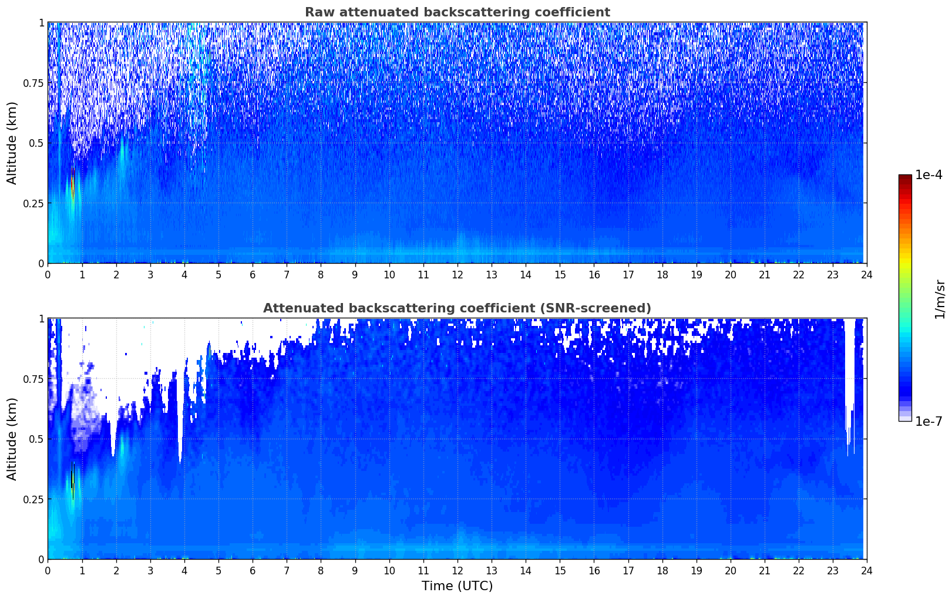The height and width of the screenshot is (599, 952).
Task: Click the 'Raw attenuated backscattering coefficient' title
Action: pyautogui.click(x=457, y=12)
